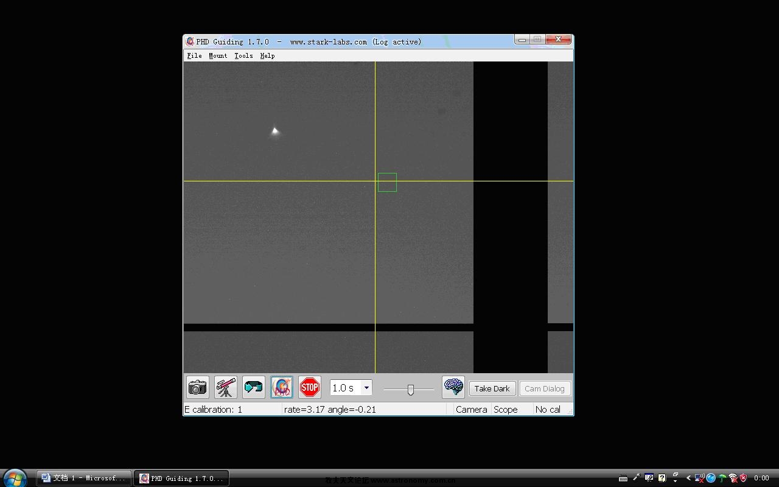
Task: Switch to the Microsoft Word taskbar item
Action: tap(84, 478)
